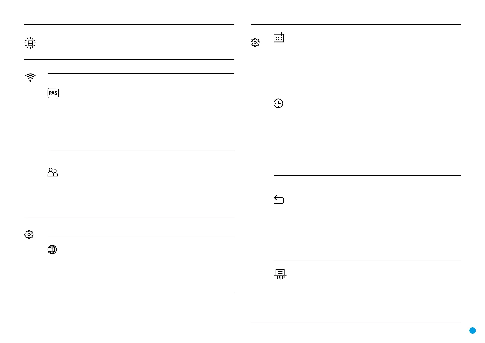Click the divider line between calendar and clock icons
The image size is (485, 343).
click(367, 91)
